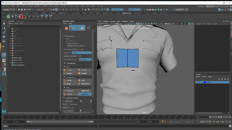This screenshot has height=130, width=232.
Task: Open the Display menu in Outliner
Action: tap(10, 23)
